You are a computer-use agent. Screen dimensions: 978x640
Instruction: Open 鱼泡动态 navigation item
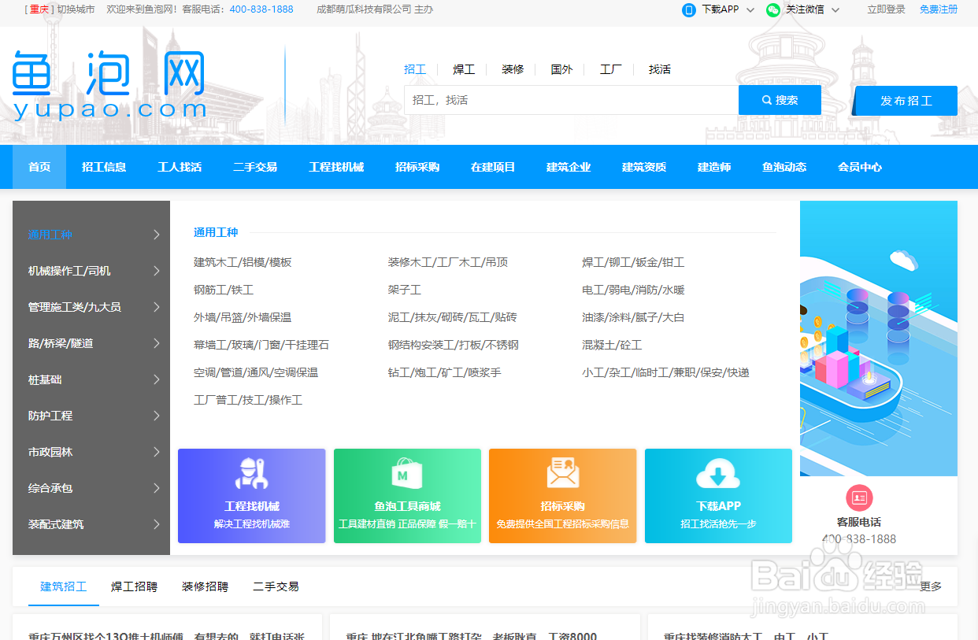coord(784,167)
